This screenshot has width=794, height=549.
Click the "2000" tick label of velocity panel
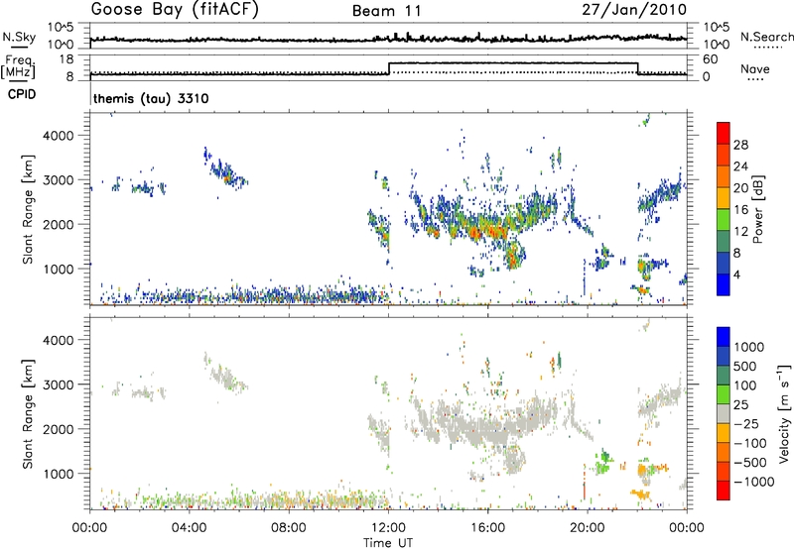point(59,429)
